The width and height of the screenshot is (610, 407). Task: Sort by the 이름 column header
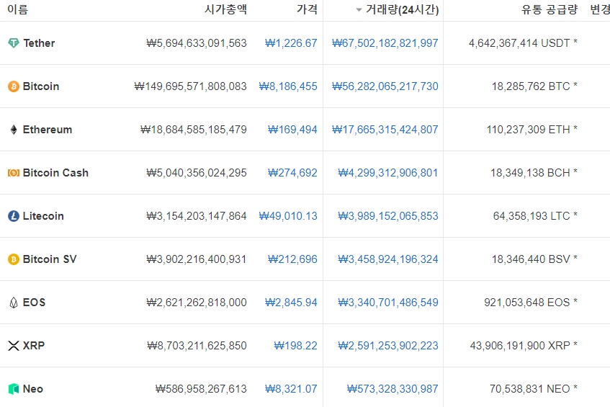click(18, 9)
